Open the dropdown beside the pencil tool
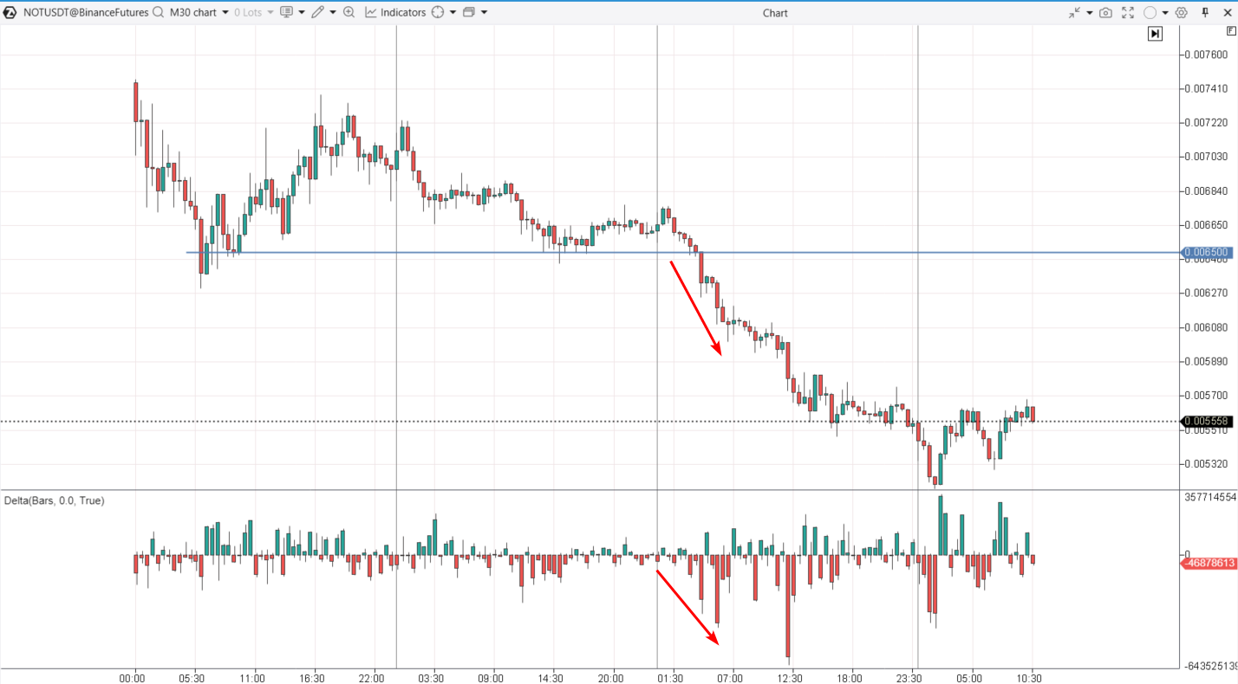 point(331,12)
